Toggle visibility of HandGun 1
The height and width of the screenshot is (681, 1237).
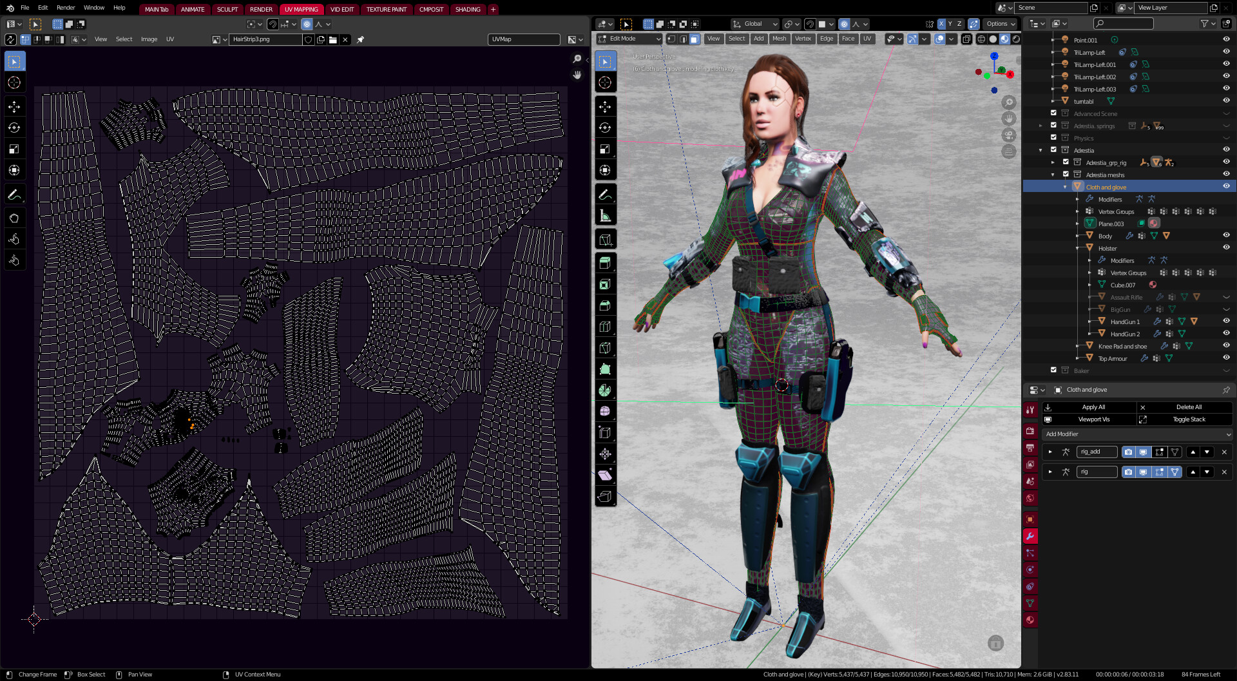[x=1226, y=321]
